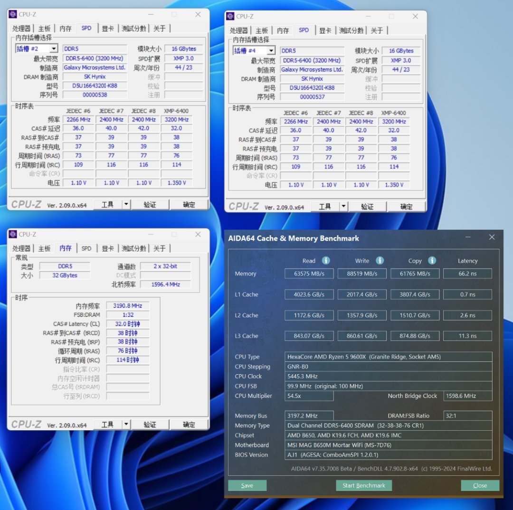Viewport: 513px width, 510px height.
Task: Click Memory Latency value 66.2 ns
Action: [467, 274]
